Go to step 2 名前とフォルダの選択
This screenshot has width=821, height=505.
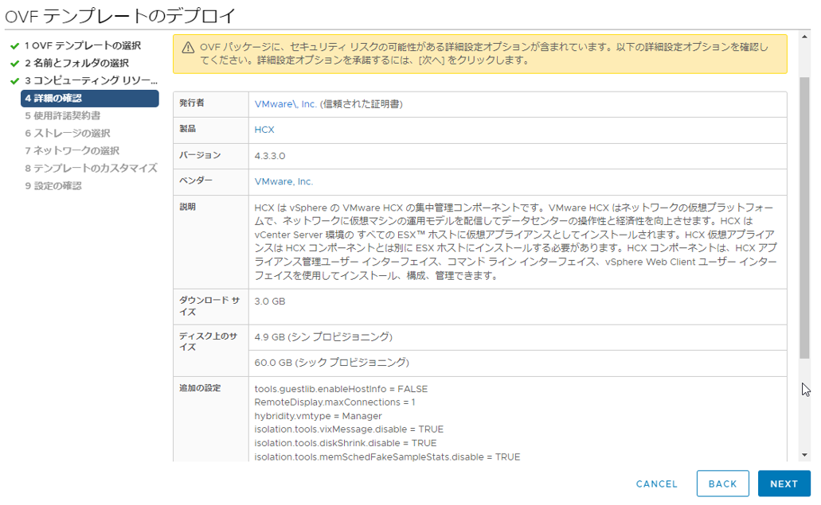click(76, 64)
